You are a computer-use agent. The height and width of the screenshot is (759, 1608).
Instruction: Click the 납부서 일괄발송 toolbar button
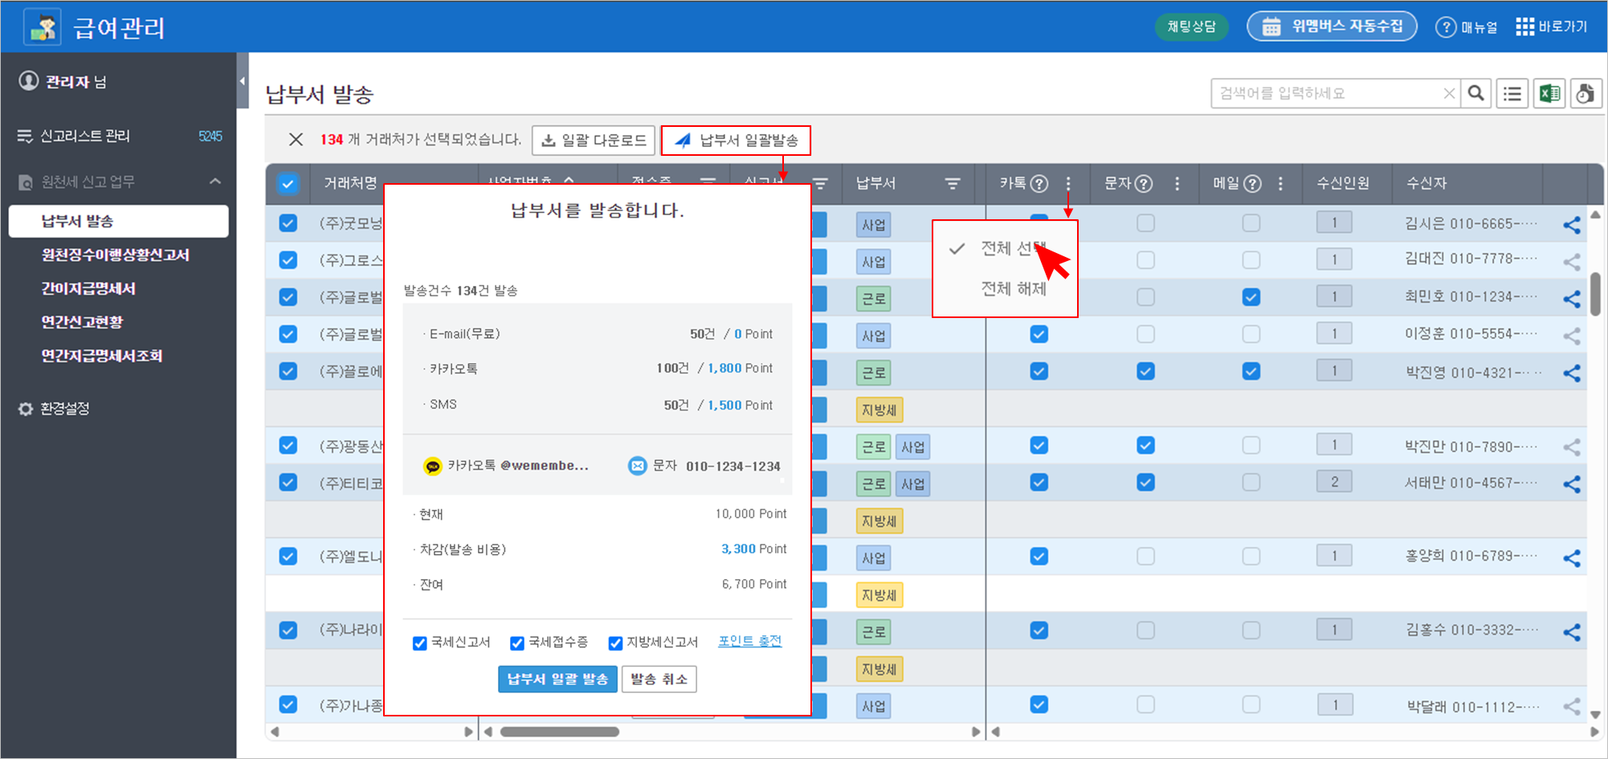(x=736, y=141)
